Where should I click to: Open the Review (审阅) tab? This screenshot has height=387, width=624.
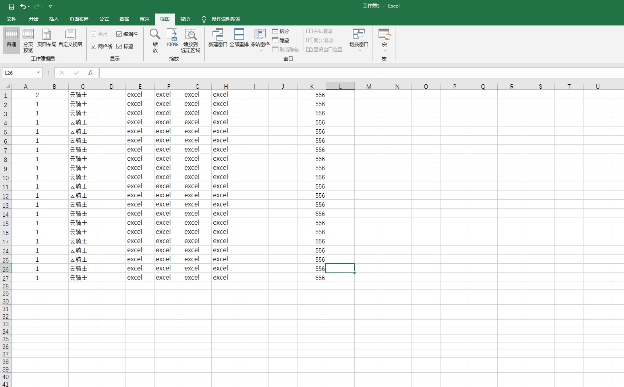(x=145, y=19)
